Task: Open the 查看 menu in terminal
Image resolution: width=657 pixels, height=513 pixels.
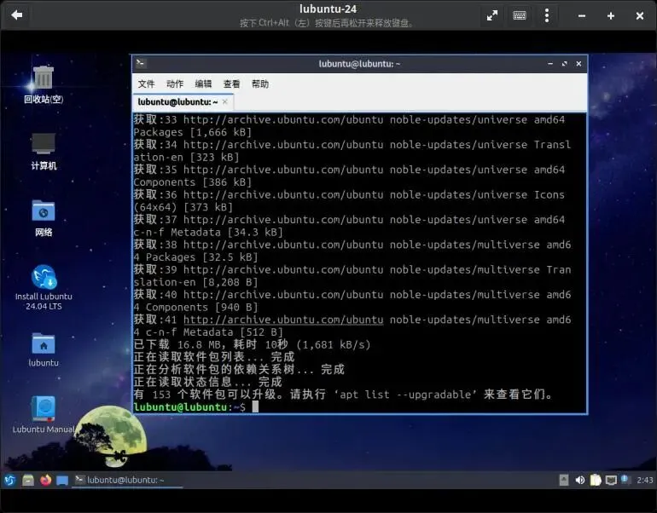Action: (x=231, y=84)
